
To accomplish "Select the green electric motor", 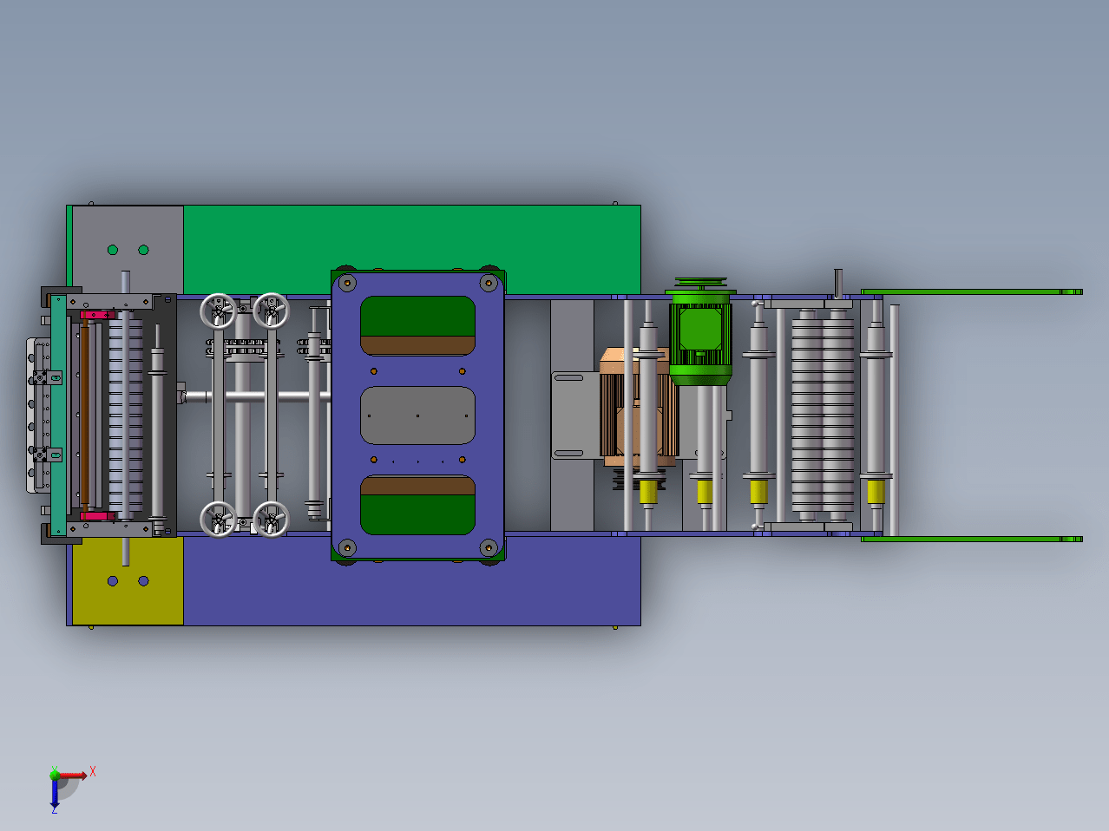I will pos(700,338).
